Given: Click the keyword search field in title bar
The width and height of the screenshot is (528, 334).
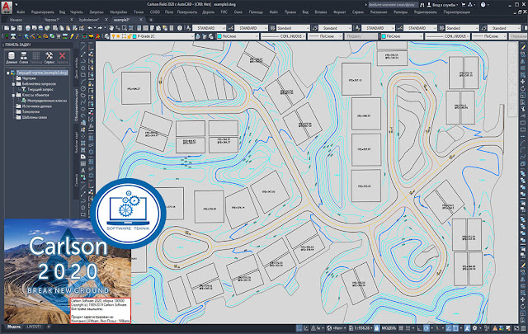Looking at the screenshot, I should (392, 5).
